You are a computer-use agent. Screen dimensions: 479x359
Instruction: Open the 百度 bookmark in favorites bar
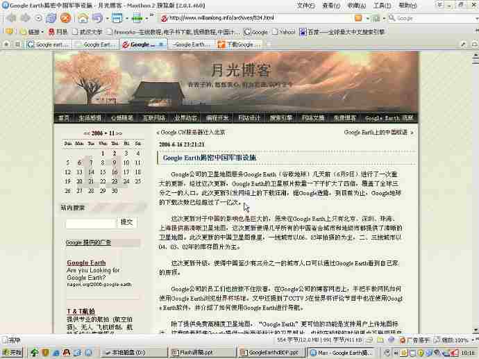coord(342,31)
